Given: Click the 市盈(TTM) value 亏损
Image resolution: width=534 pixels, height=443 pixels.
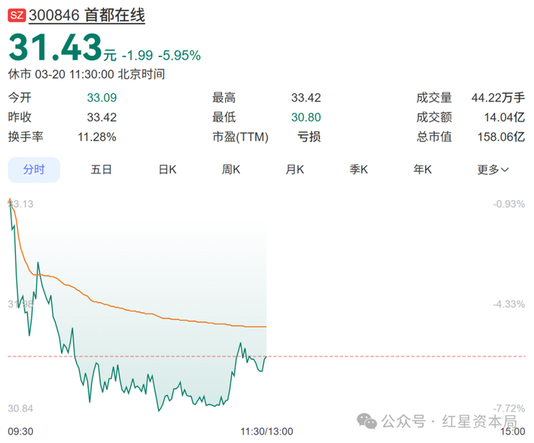Looking at the screenshot, I should [x=309, y=137].
